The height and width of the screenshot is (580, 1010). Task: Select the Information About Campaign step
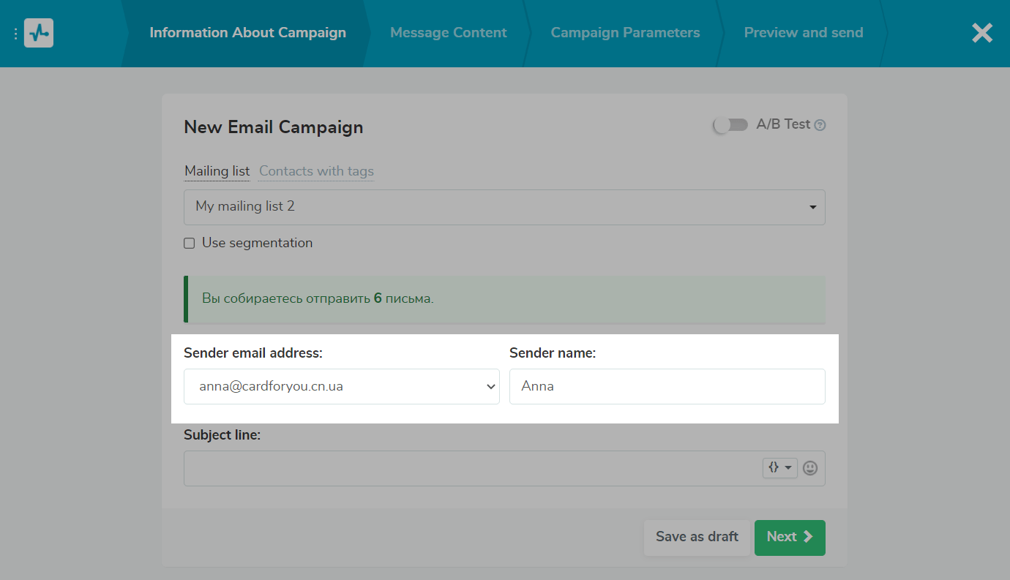[x=247, y=33]
